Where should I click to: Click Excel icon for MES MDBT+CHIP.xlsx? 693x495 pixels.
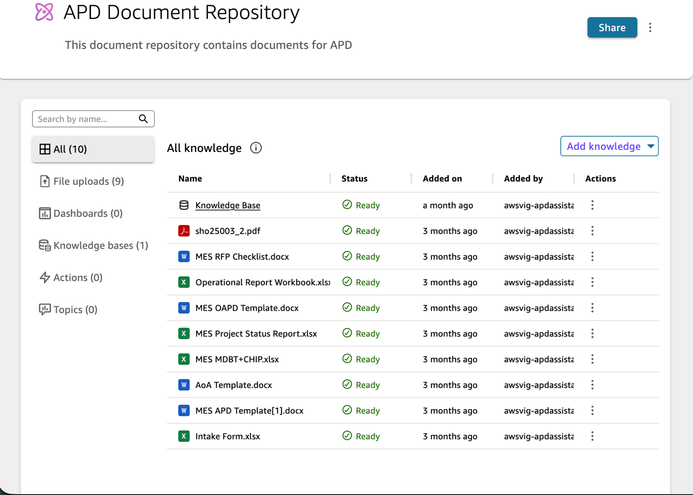184,359
